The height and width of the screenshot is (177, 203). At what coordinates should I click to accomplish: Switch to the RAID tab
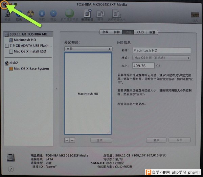(x=140, y=32)
